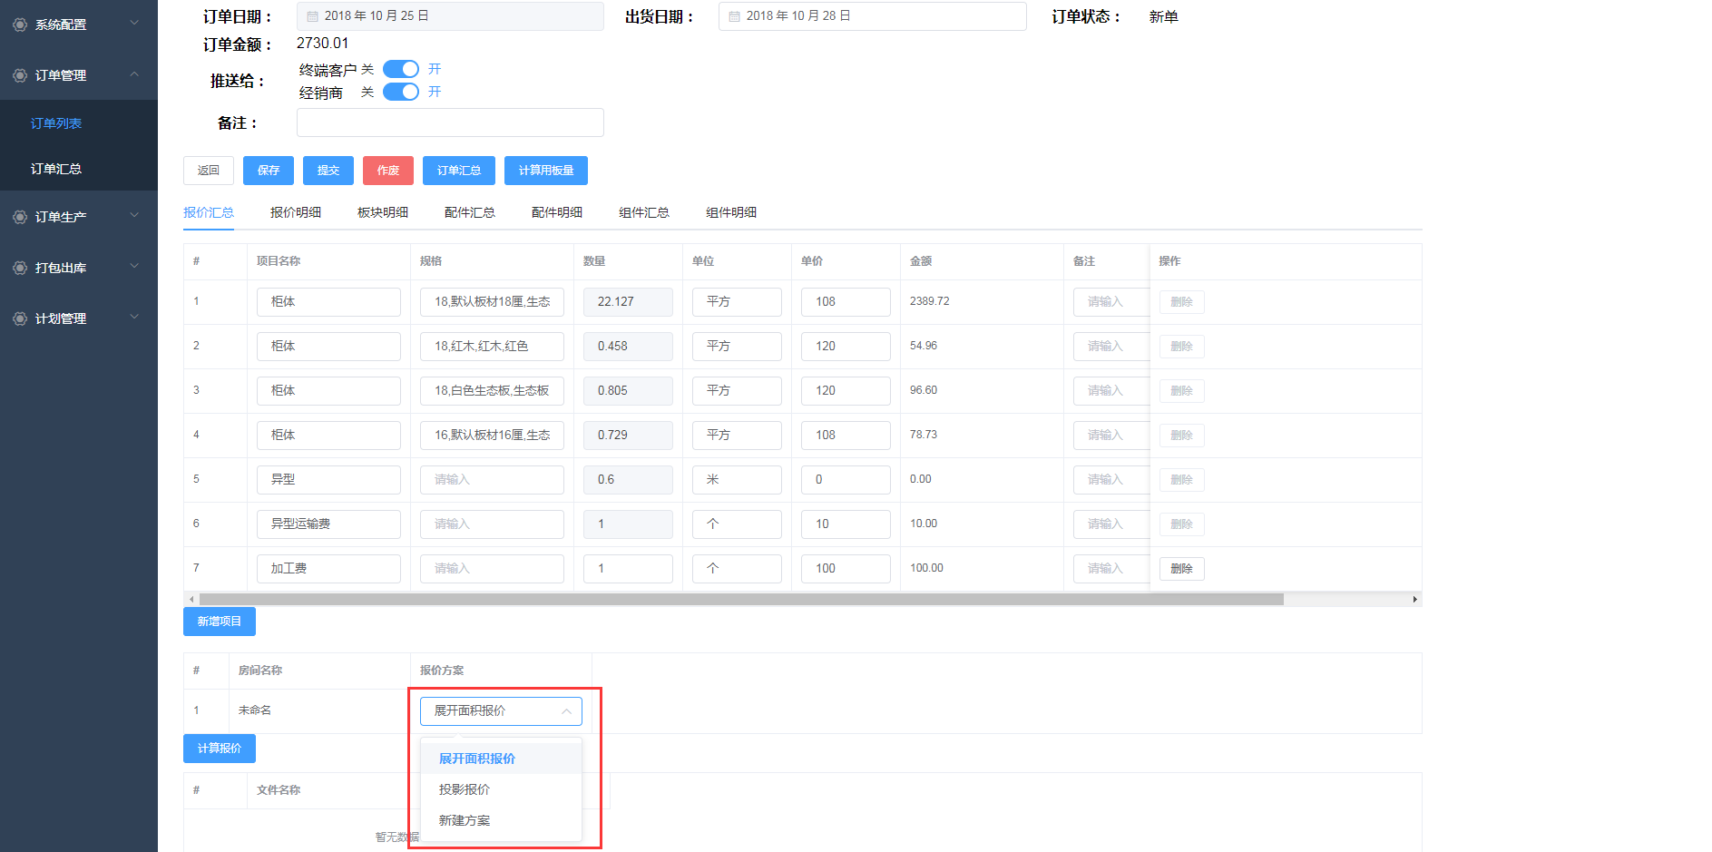This screenshot has width=1712, height=852.
Task: Click the right arrow of horizontal scrollbar
Action: point(1414,600)
